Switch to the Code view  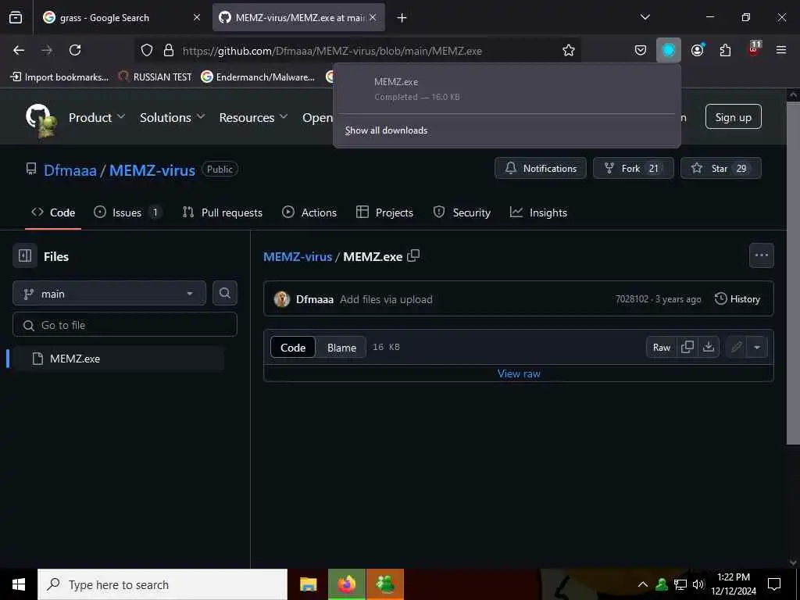point(293,348)
